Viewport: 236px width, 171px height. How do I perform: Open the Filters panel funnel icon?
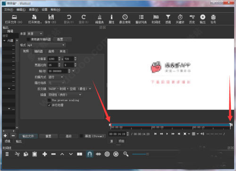[x=168, y=17]
